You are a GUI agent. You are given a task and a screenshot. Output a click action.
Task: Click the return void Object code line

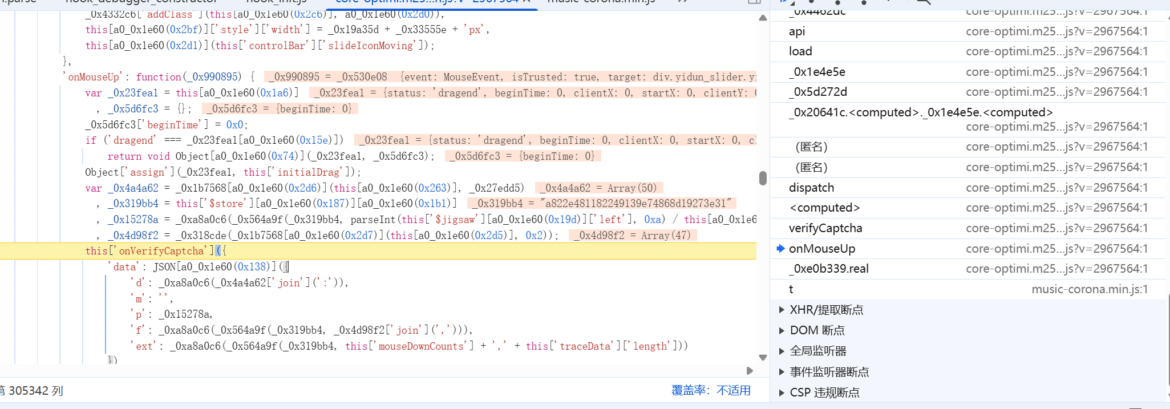271,156
